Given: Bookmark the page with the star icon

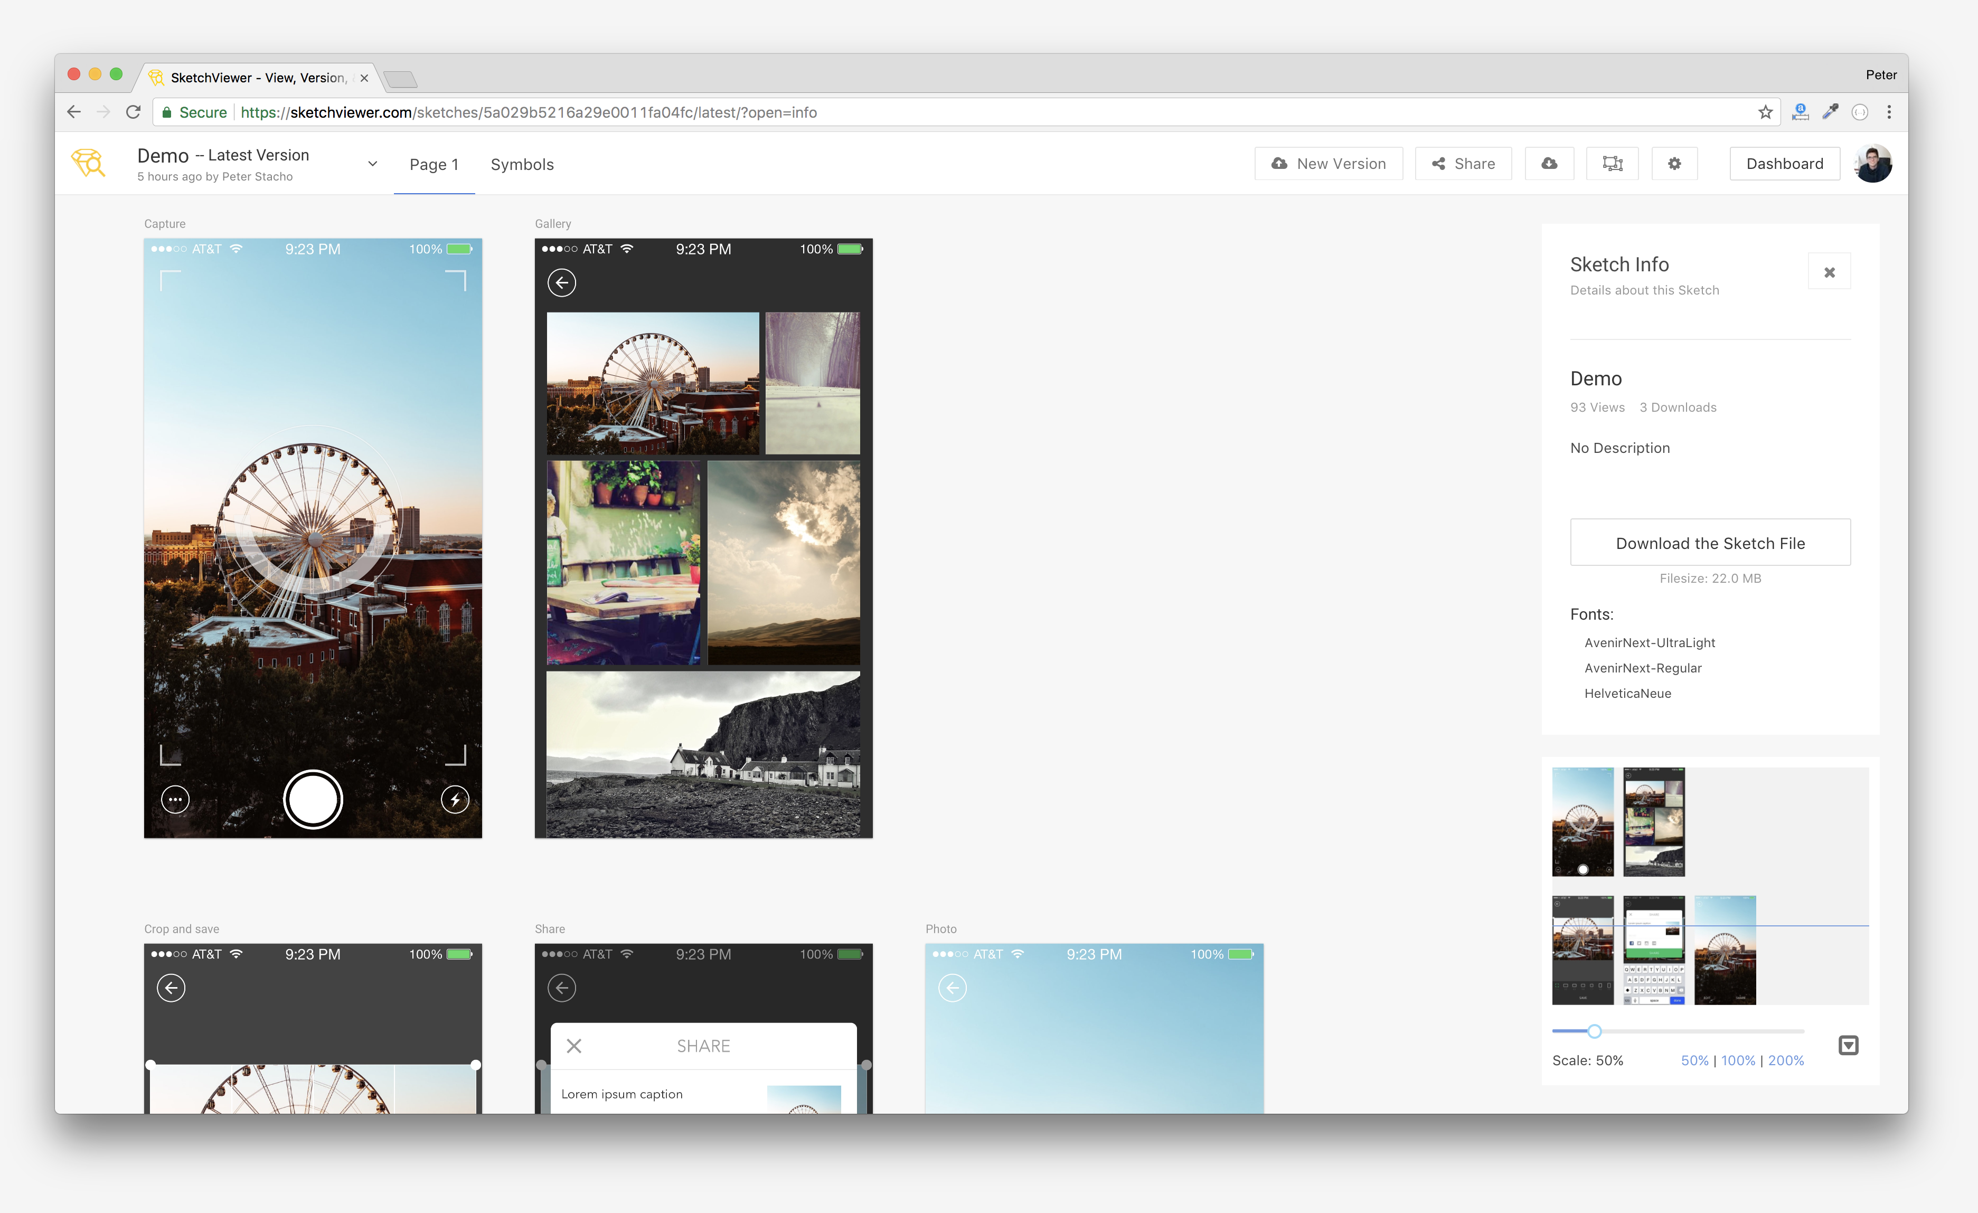Looking at the screenshot, I should [1765, 111].
